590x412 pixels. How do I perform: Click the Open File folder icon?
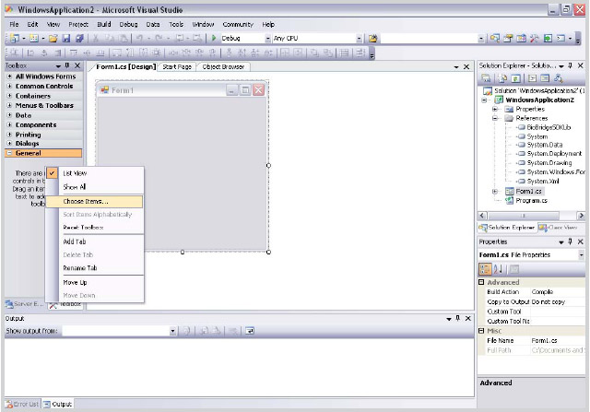pyautogui.click(x=53, y=39)
